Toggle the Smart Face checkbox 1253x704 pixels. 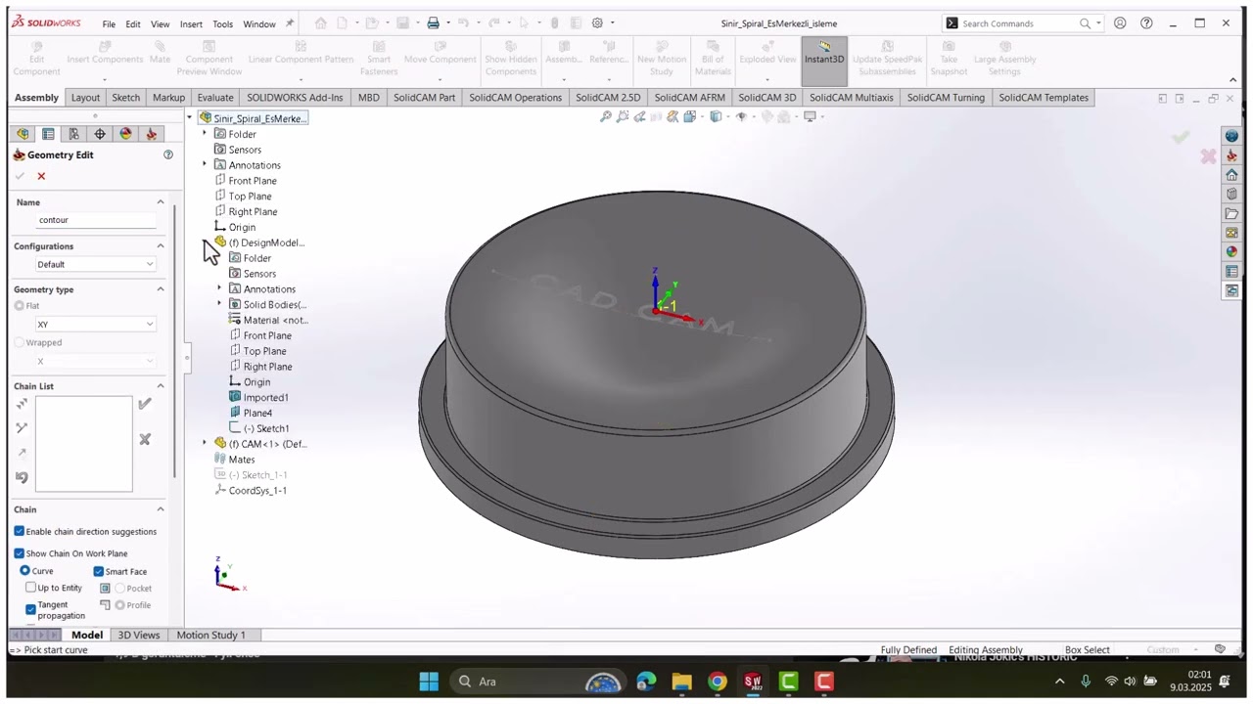(99, 571)
